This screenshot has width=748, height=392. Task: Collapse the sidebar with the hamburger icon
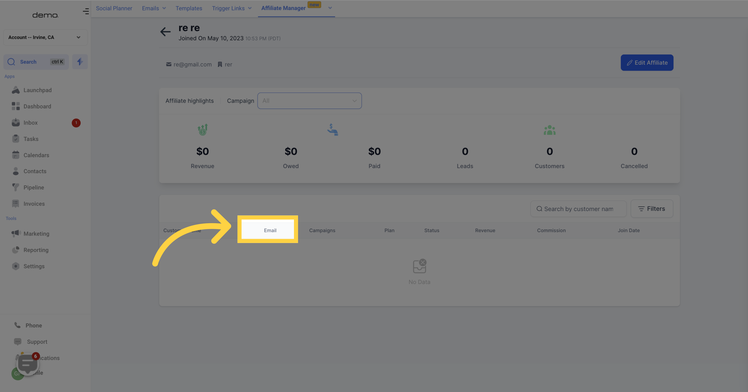tap(86, 11)
